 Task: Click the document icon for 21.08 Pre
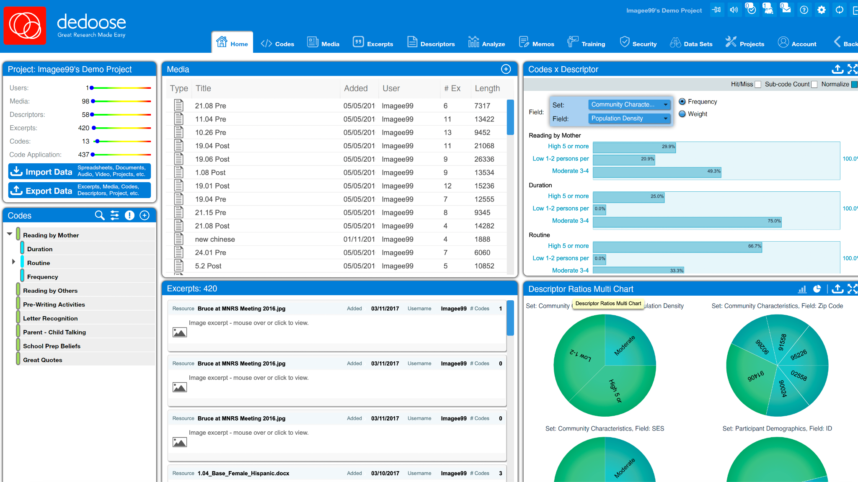(179, 106)
